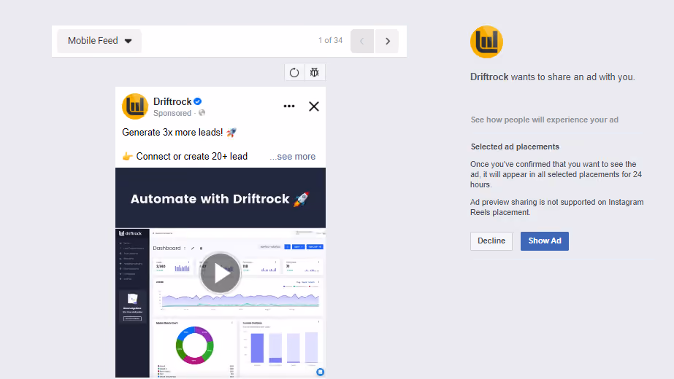Click the Driftrock page name in the ad
The image size is (674, 379).
tap(172, 101)
